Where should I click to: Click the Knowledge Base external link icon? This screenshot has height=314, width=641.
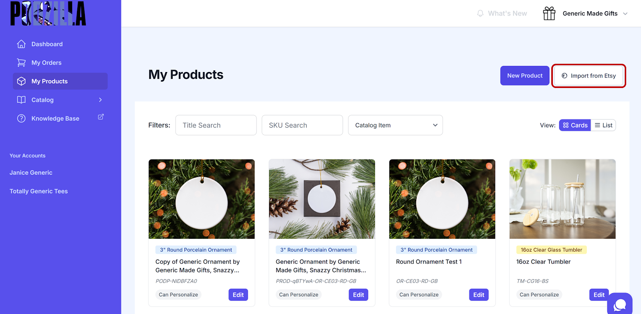[x=101, y=117]
